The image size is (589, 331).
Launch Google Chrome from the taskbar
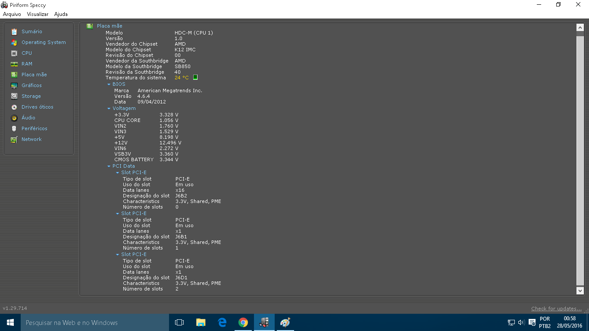click(243, 322)
